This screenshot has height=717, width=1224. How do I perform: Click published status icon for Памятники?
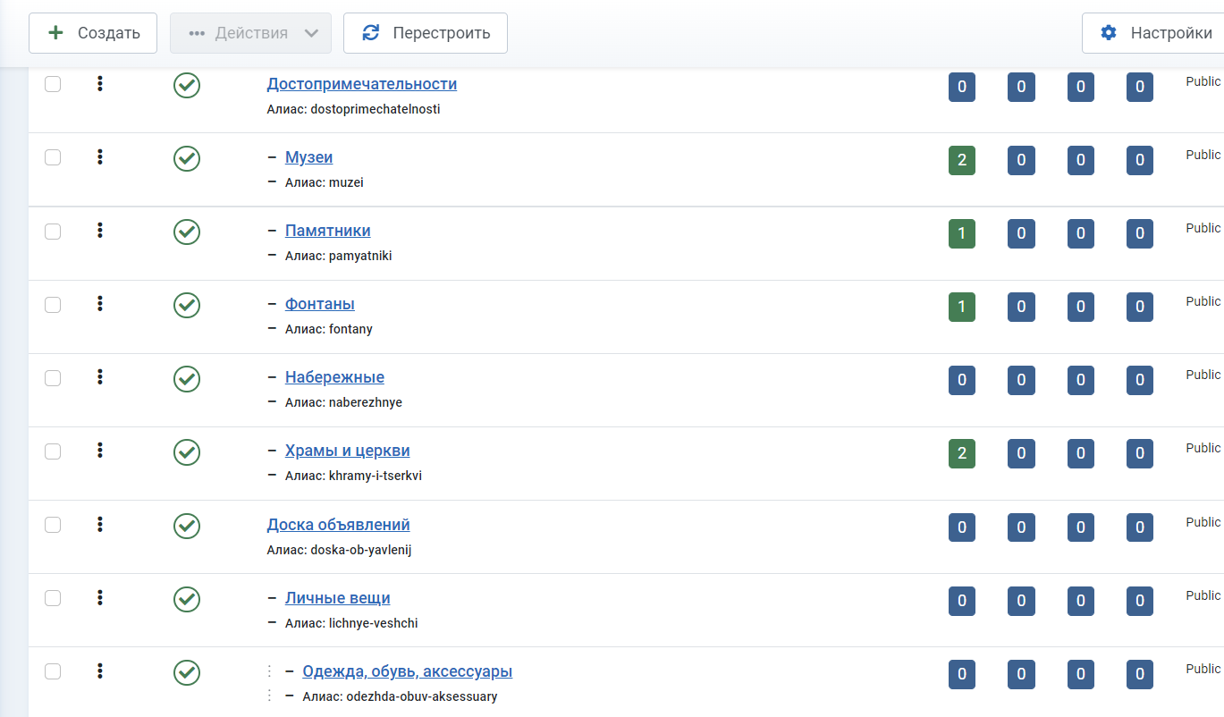[186, 232]
